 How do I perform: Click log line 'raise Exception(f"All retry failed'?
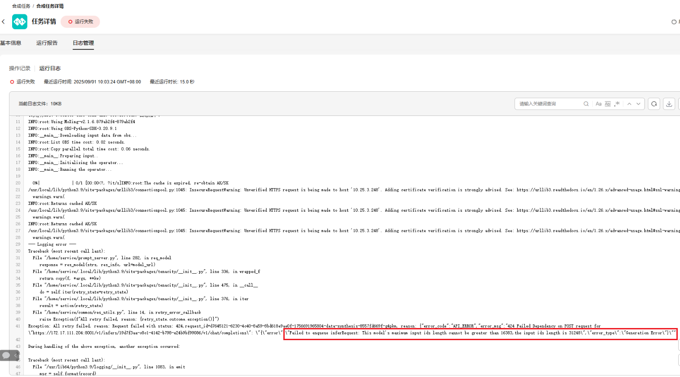coord(129,319)
